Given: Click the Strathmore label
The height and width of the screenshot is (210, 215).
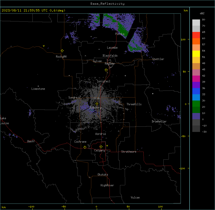Looking at the screenshot, I should (x=129, y=152).
